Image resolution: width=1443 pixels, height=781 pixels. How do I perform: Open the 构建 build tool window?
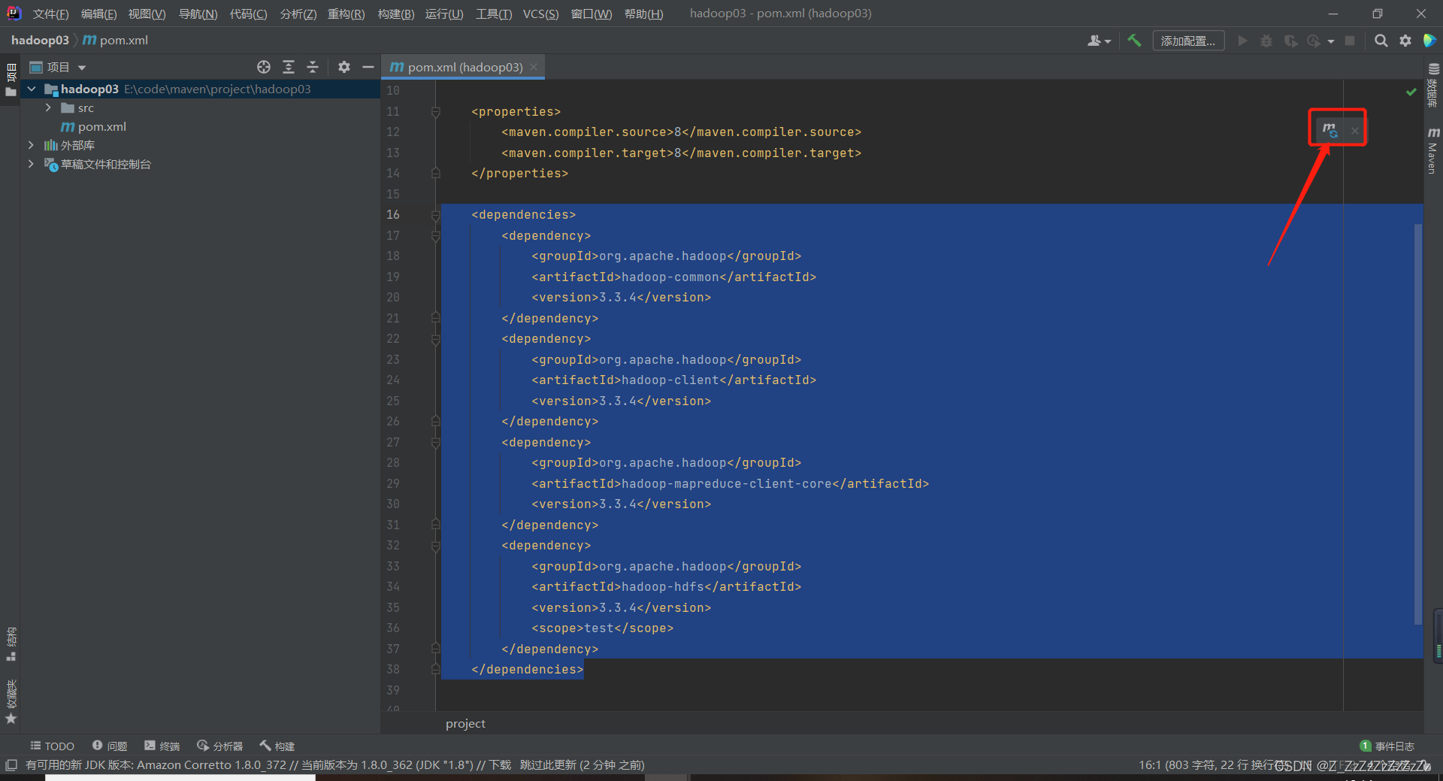(x=277, y=746)
